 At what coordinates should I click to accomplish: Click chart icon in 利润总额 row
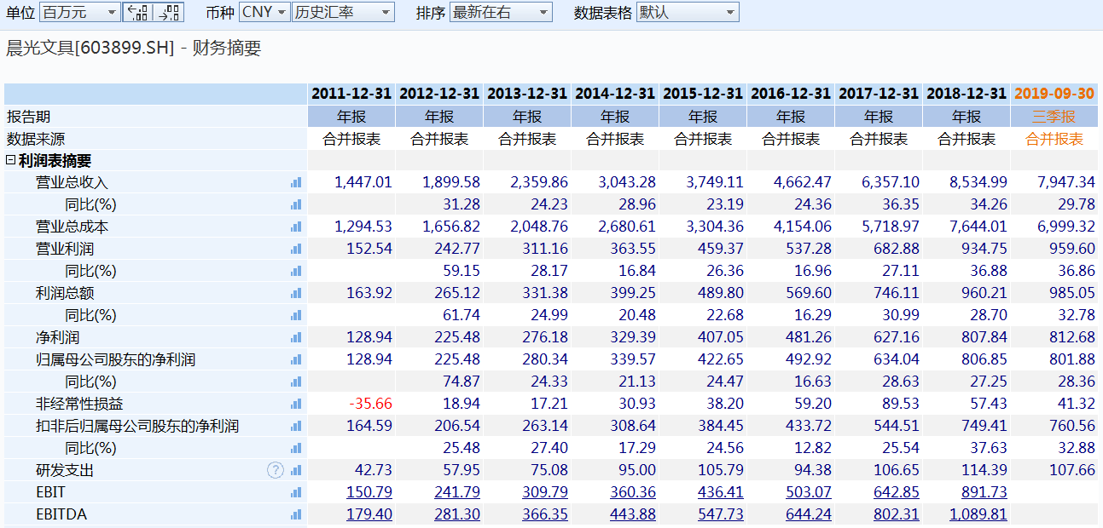pos(296,293)
